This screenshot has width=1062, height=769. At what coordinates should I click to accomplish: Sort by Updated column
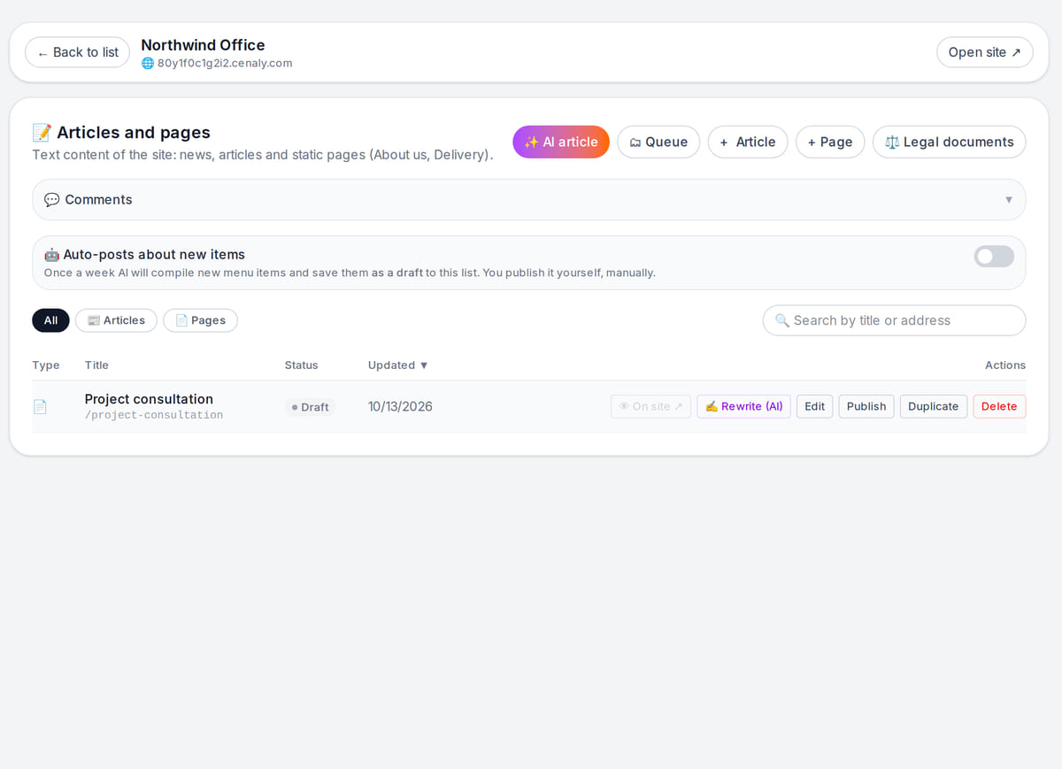pos(398,365)
